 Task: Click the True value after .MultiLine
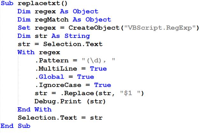coord(98,69)
